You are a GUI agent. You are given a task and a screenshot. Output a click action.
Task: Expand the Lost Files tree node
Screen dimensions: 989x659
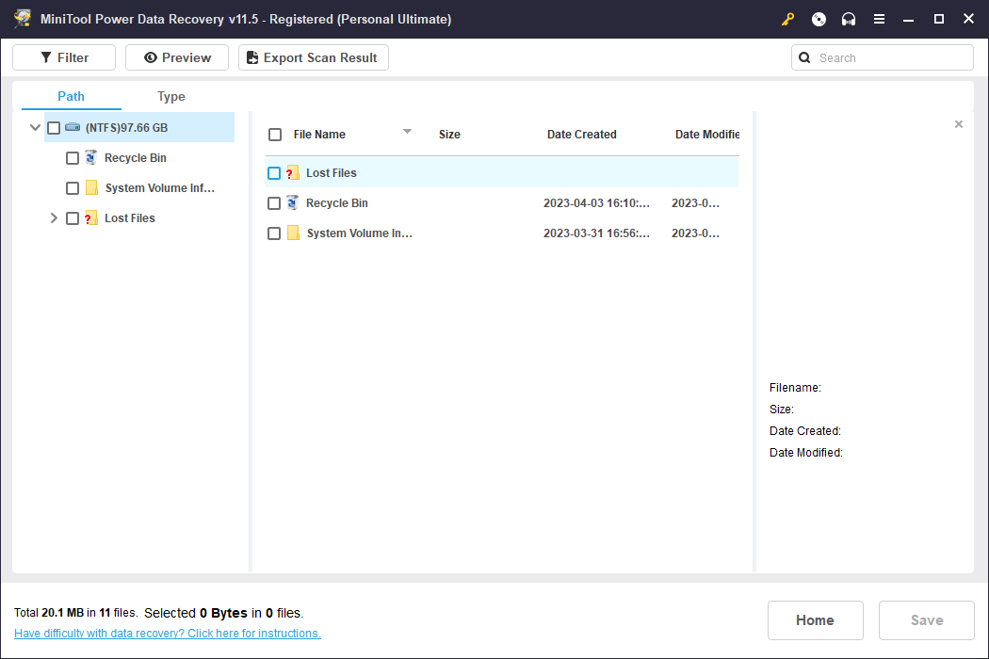pos(54,218)
